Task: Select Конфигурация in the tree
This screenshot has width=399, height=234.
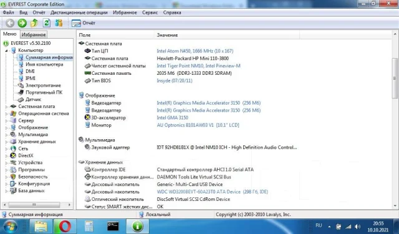Action: pos(34,184)
